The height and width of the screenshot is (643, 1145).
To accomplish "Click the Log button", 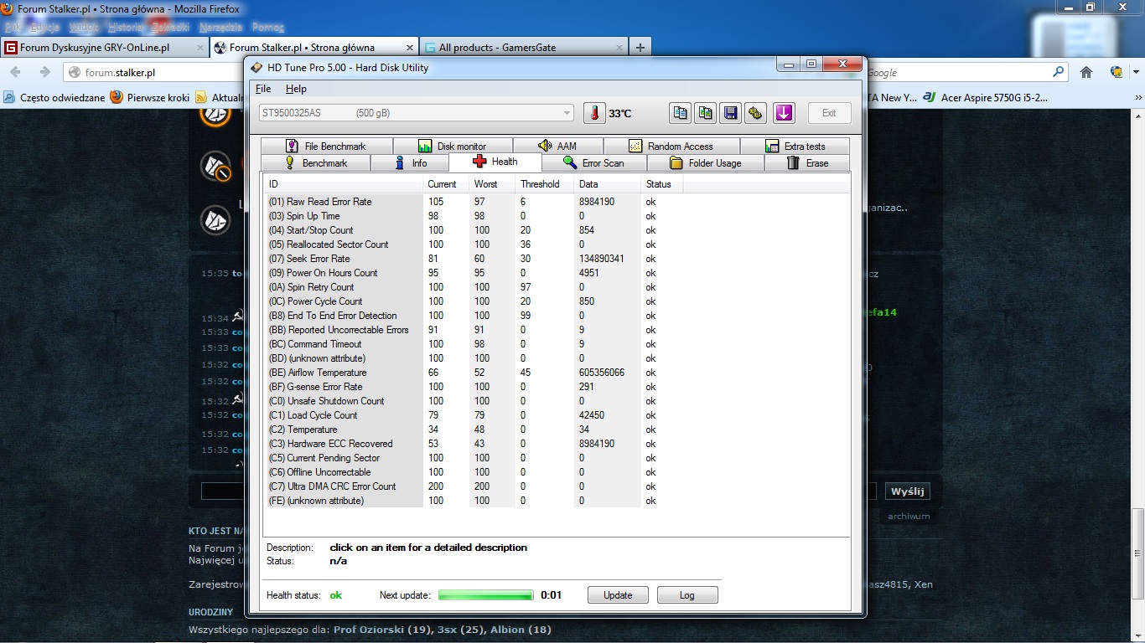I will coord(687,595).
